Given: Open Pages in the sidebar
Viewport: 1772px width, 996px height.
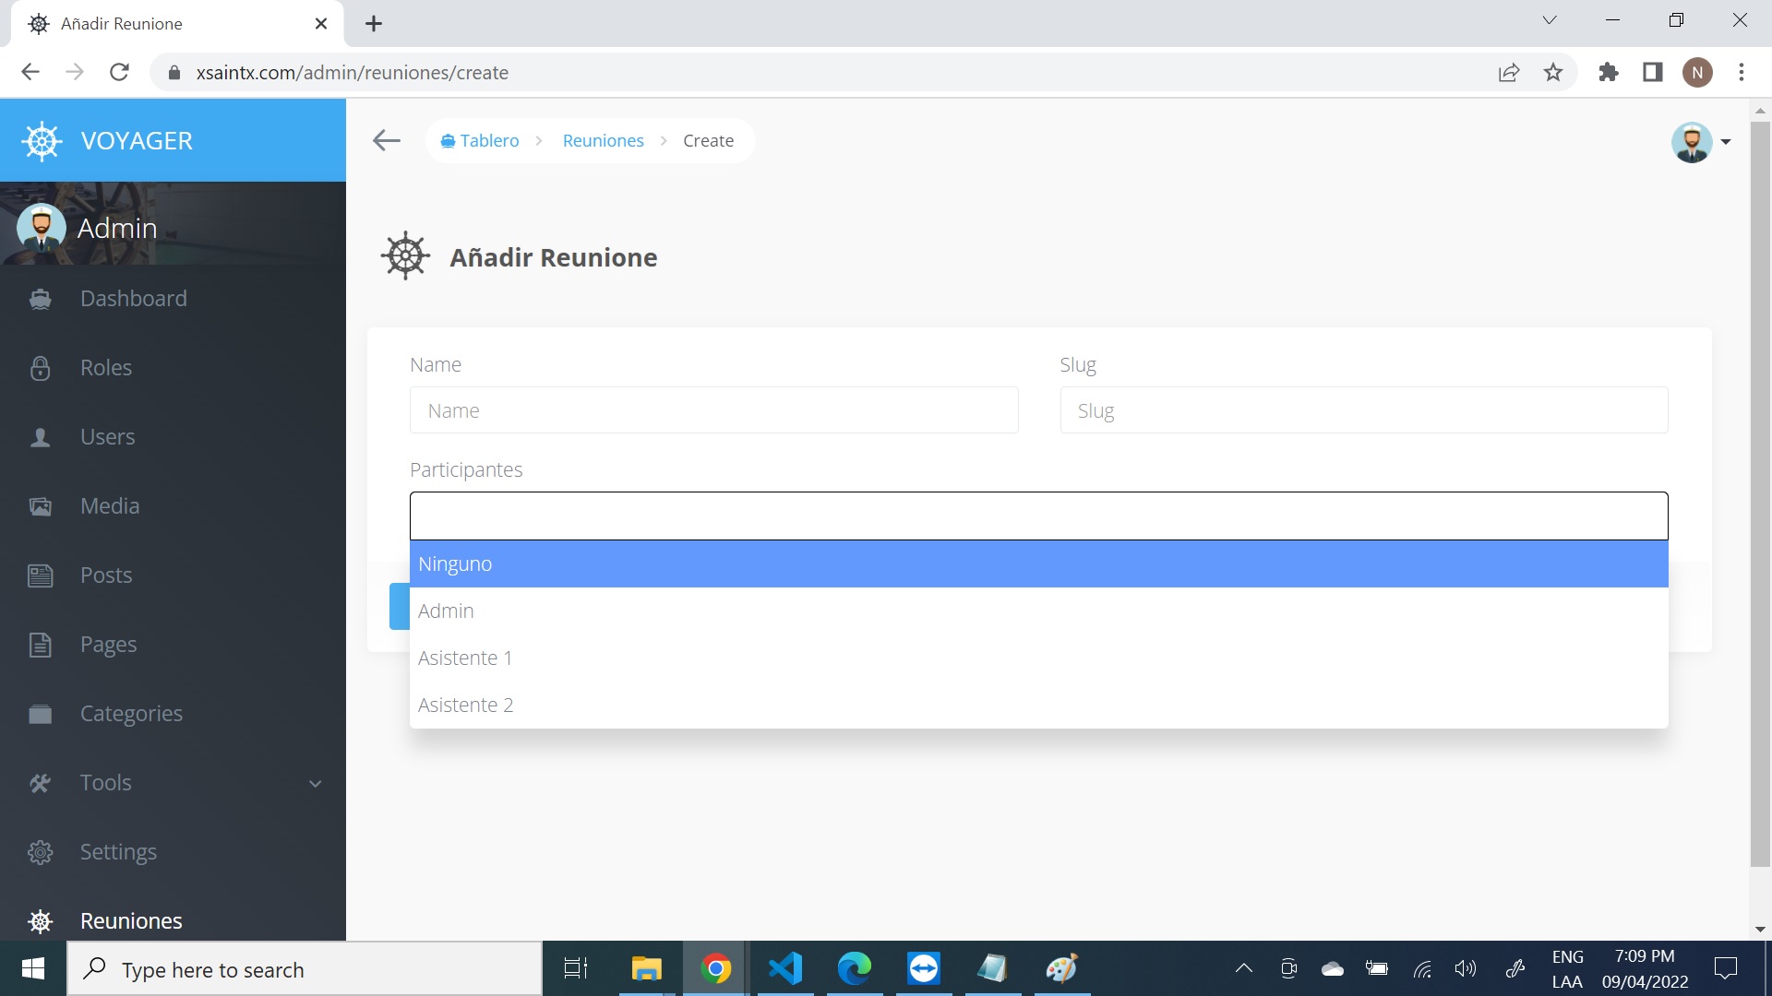Looking at the screenshot, I should (108, 644).
